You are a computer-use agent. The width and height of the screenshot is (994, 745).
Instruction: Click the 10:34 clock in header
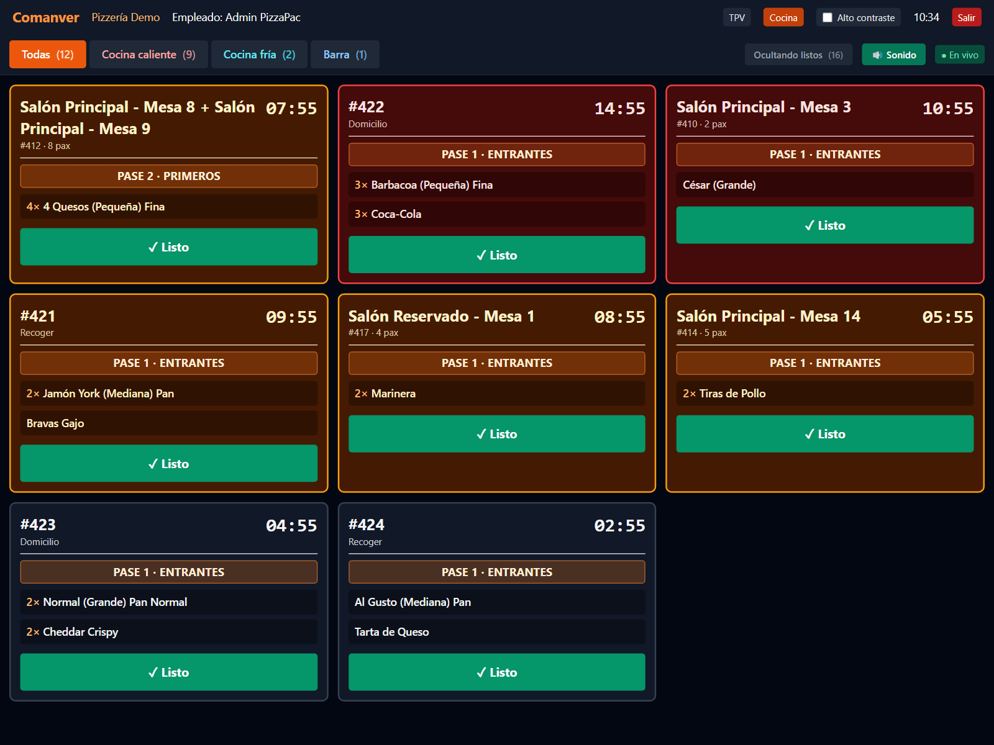tap(926, 17)
